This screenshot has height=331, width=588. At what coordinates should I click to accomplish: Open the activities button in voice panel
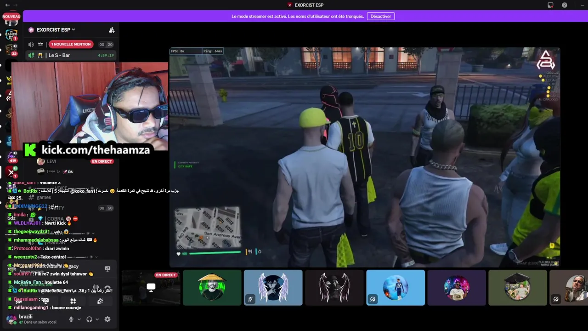coord(73,301)
